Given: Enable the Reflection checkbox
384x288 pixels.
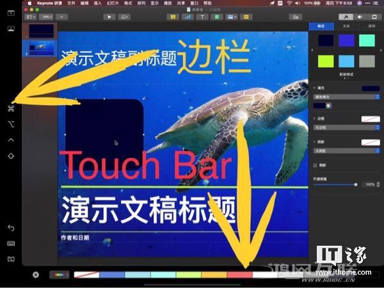Looking at the screenshot, I should coord(315,165).
